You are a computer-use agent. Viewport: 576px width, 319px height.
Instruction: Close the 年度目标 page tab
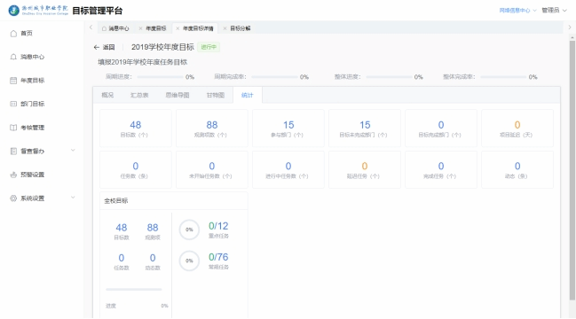pyautogui.click(x=141, y=28)
